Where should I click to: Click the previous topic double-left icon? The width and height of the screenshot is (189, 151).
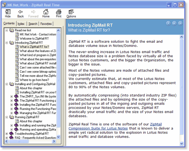[x=174, y=23]
